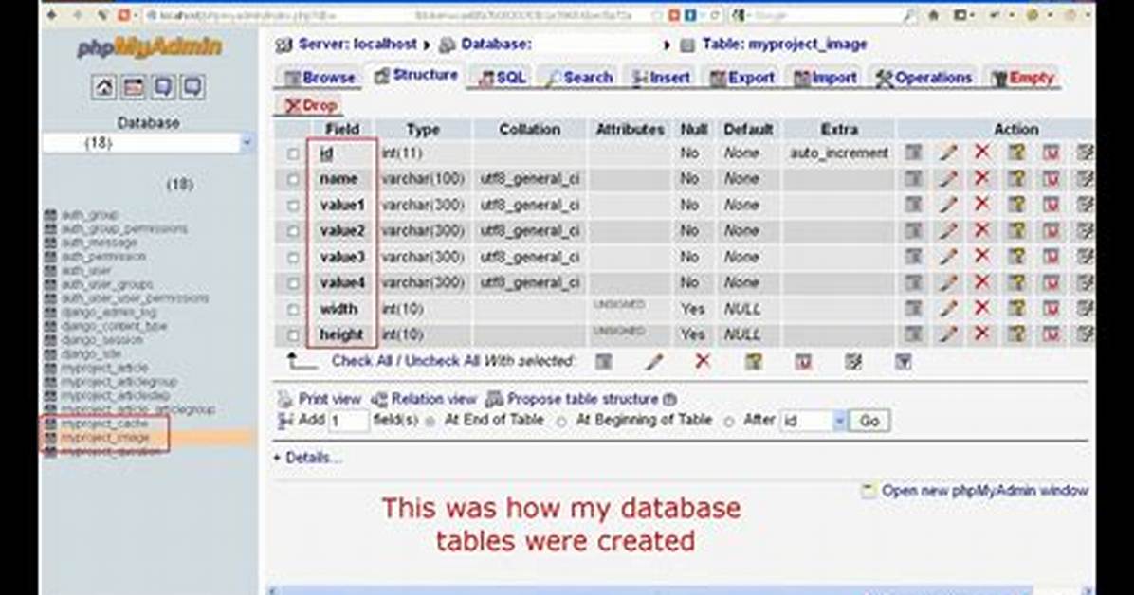
Task: Click the Check All link
Action: point(361,361)
